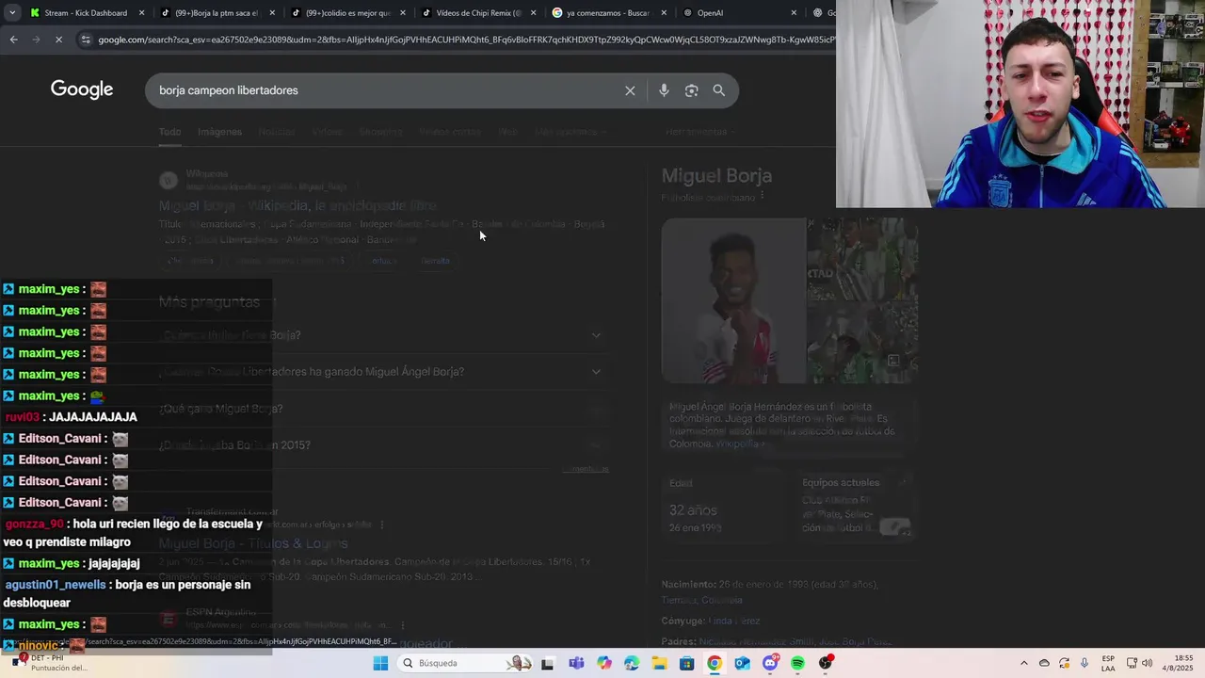
Task: Open more images icon on photo grid
Action: [x=893, y=360]
